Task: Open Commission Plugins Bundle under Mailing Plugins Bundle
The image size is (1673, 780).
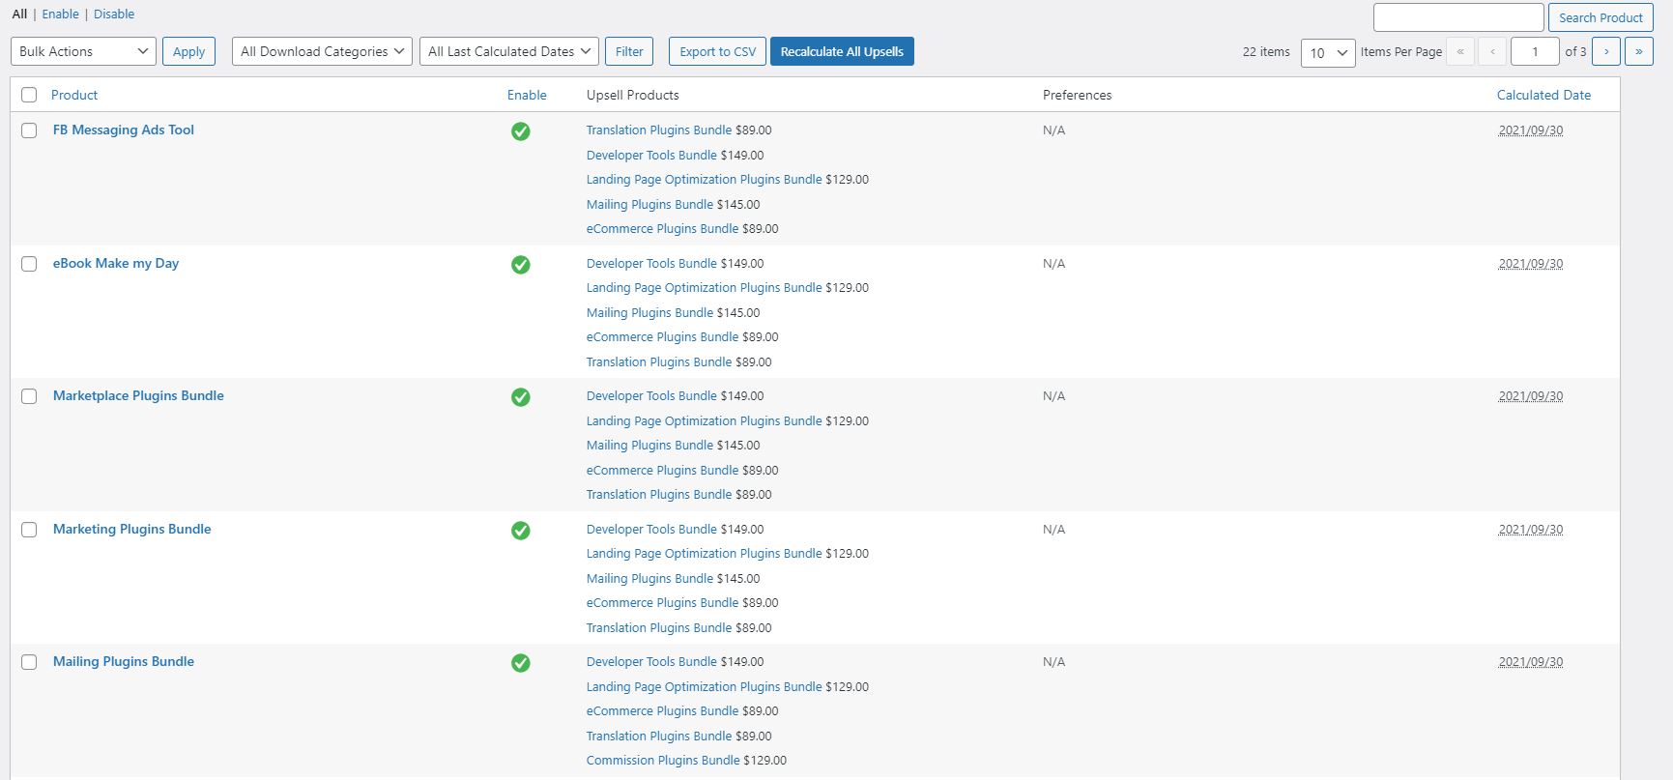Action: coord(663,760)
